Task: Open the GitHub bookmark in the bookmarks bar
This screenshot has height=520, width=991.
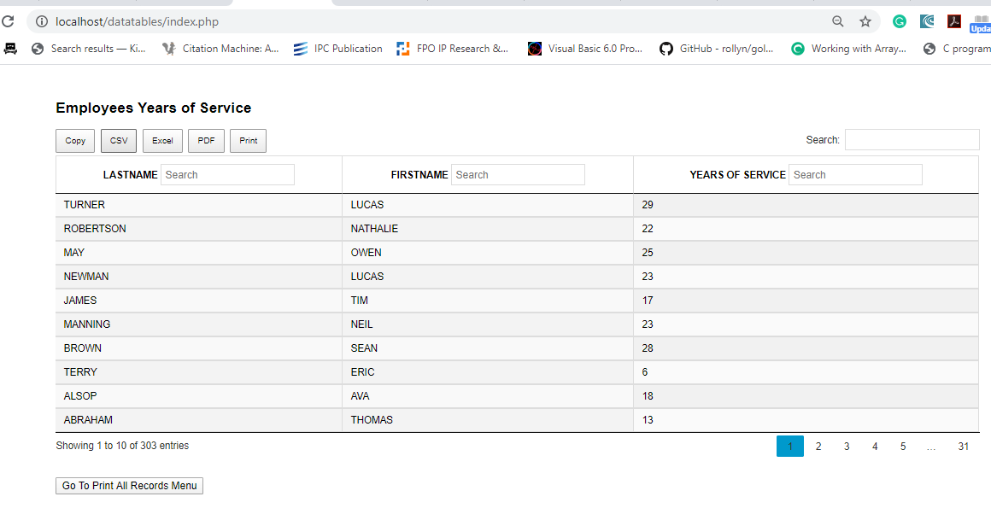Action: (717, 49)
